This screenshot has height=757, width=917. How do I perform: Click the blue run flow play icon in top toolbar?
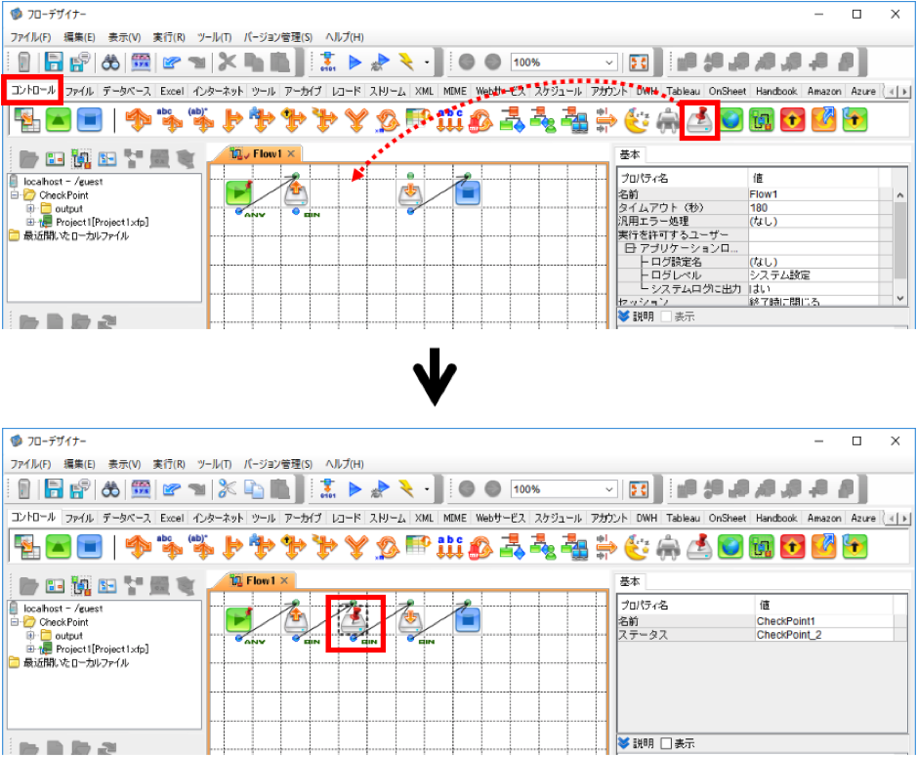(354, 62)
